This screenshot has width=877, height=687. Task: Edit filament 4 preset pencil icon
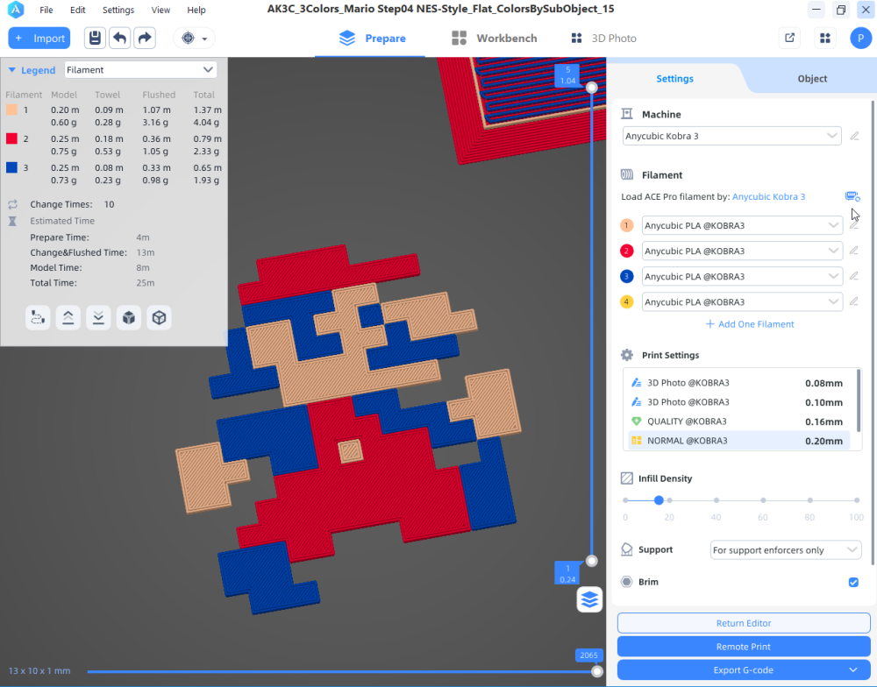(x=853, y=301)
